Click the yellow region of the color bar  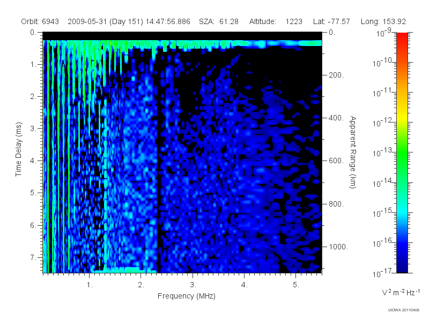[402, 119]
